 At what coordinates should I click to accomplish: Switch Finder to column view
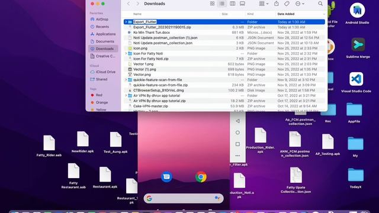232,4
